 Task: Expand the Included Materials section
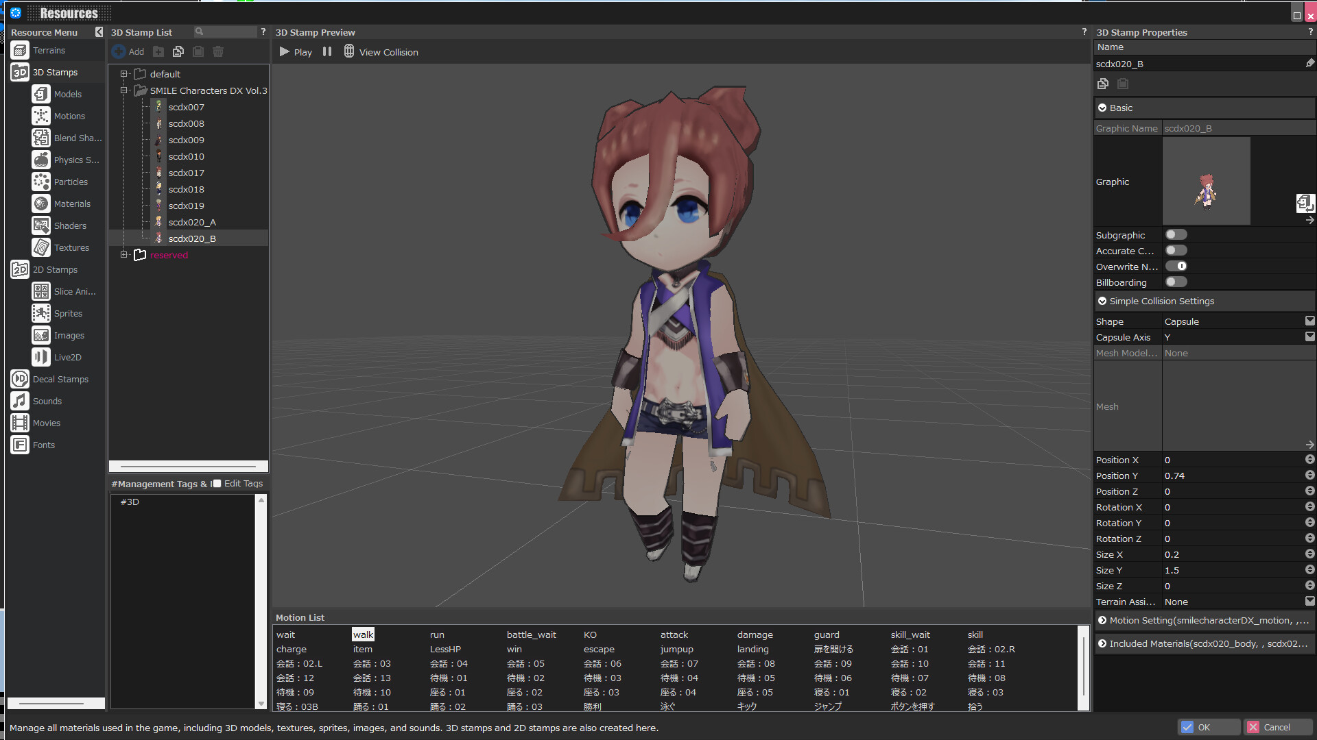coord(1102,644)
